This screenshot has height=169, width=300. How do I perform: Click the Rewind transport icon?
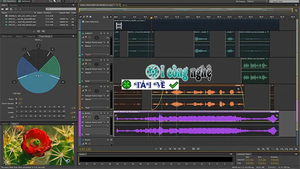click(175, 148)
